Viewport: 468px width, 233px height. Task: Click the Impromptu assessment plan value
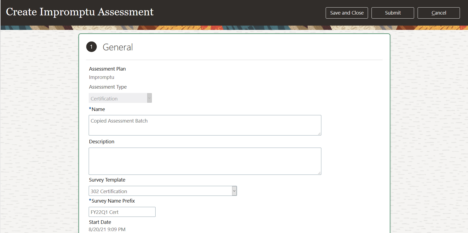coord(102,77)
